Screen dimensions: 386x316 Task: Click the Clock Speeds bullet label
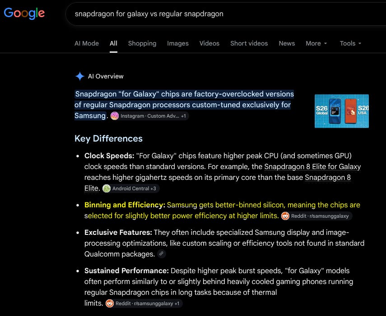(x=109, y=156)
